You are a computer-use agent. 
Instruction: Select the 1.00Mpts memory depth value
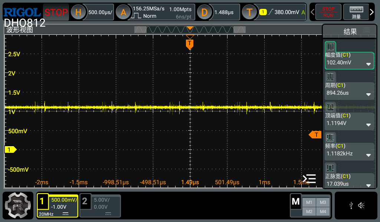point(180,9)
